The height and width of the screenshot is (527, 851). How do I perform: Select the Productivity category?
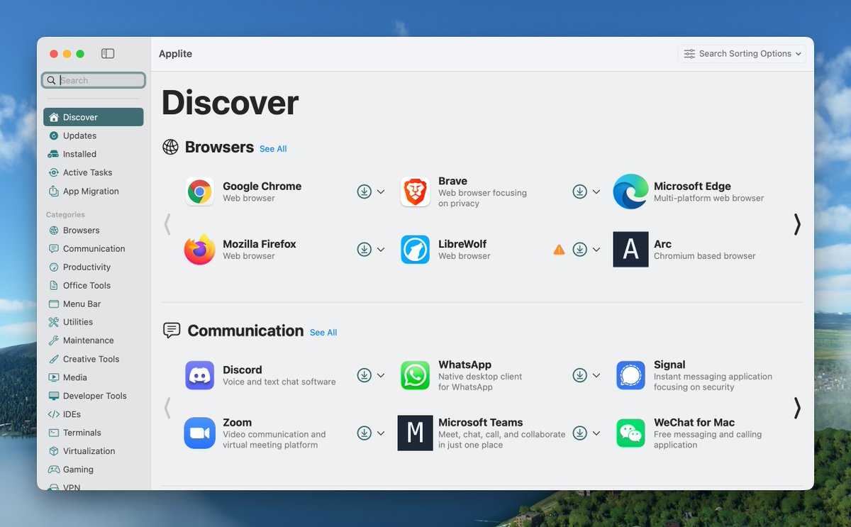[x=94, y=267]
